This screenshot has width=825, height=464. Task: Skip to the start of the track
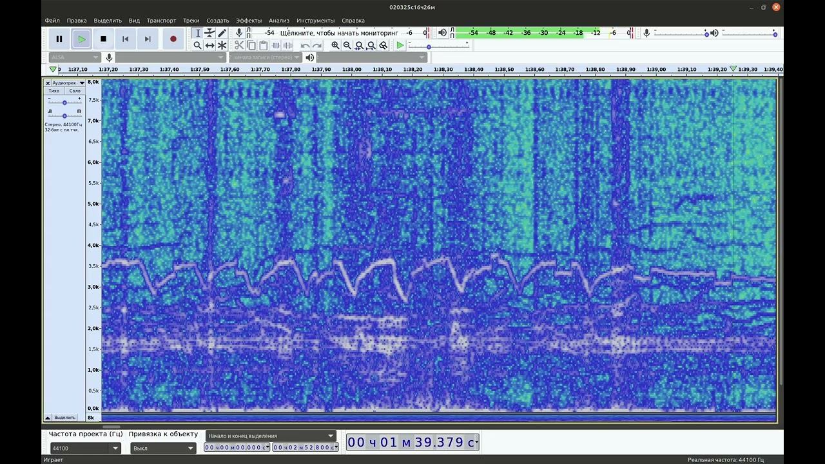click(x=125, y=39)
